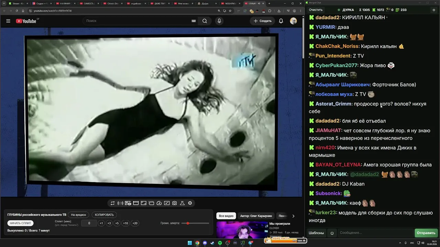Open YouTube notifications bell
This screenshot has width=440, height=247.
[281, 21]
